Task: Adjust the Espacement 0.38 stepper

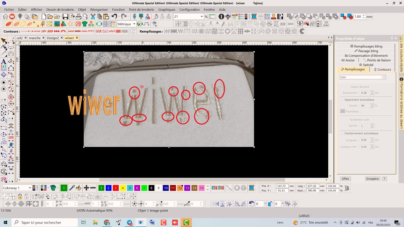Action: (x=372, y=93)
